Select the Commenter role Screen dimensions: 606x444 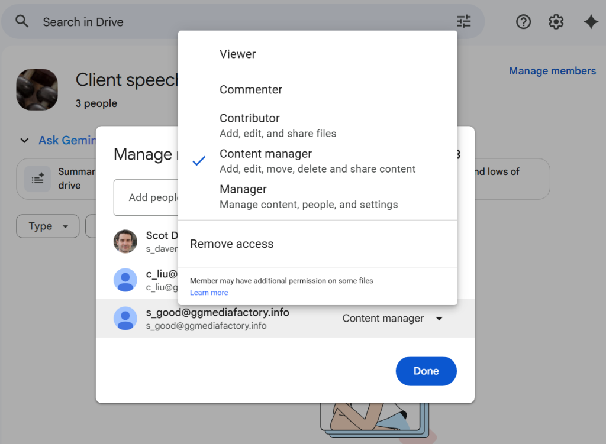click(x=251, y=89)
